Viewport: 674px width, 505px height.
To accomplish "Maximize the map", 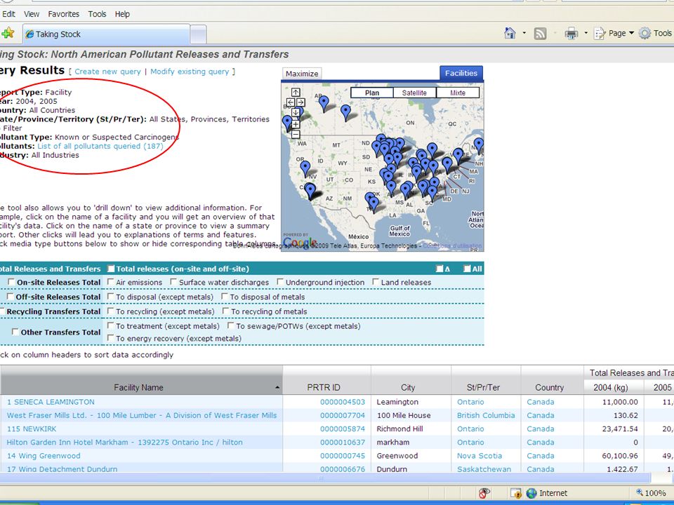I will point(302,74).
